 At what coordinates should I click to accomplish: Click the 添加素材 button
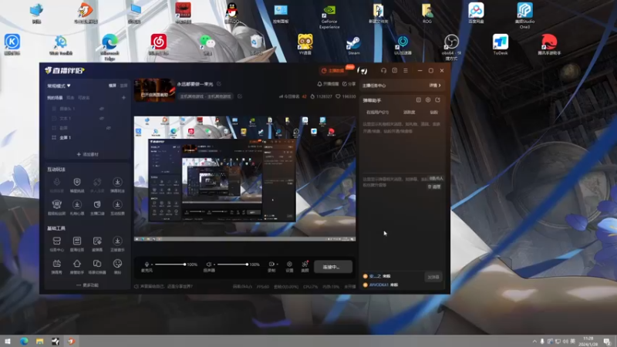click(x=87, y=154)
